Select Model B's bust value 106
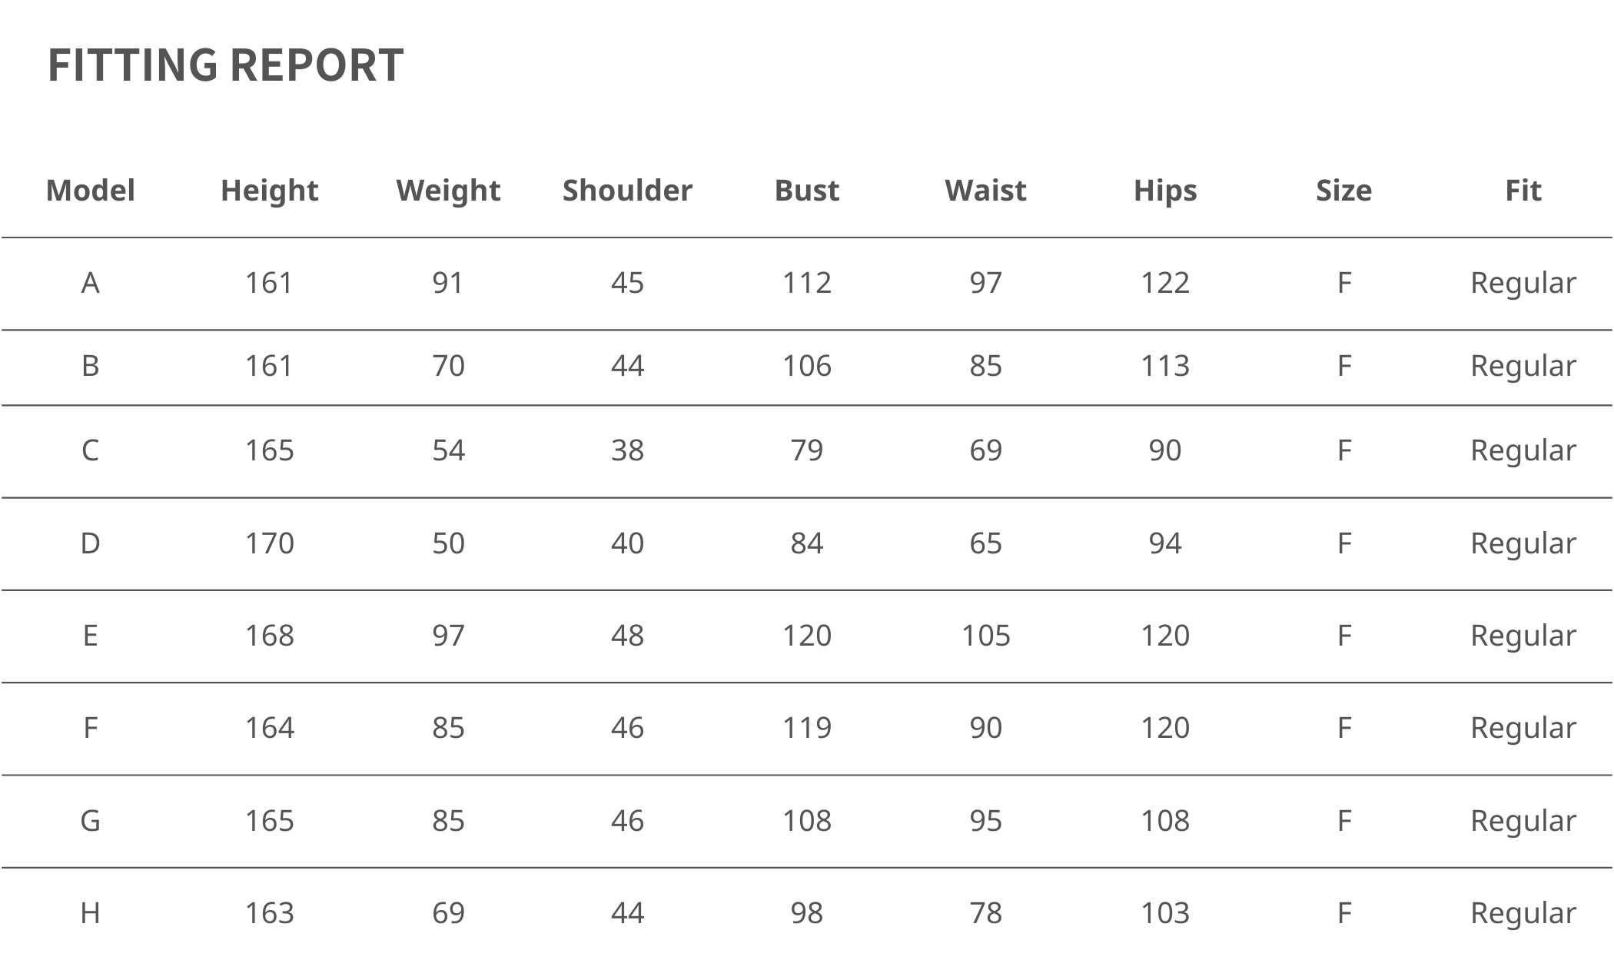 click(807, 366)
